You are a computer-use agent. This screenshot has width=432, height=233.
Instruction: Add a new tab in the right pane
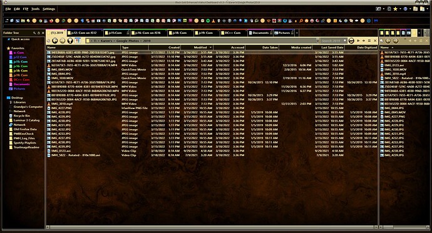[419, 33]
